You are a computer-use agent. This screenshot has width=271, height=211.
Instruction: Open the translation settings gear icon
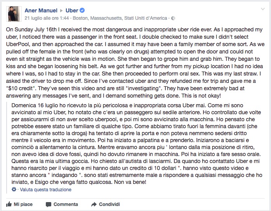[x=14, y=189]
